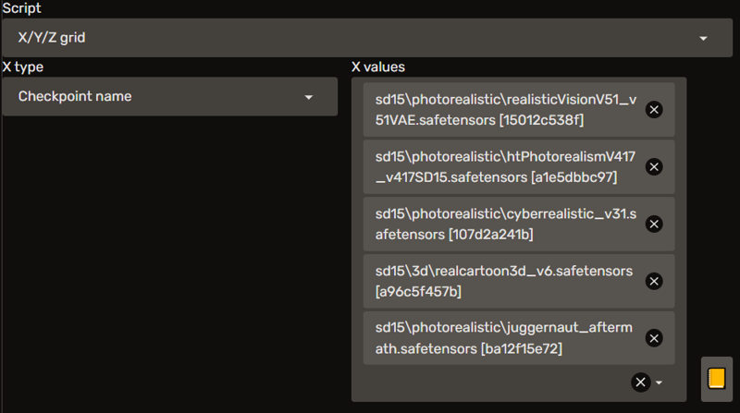The image size is (740, 413).
Task: Click the empty X values input area
Action: pos(496,383)
